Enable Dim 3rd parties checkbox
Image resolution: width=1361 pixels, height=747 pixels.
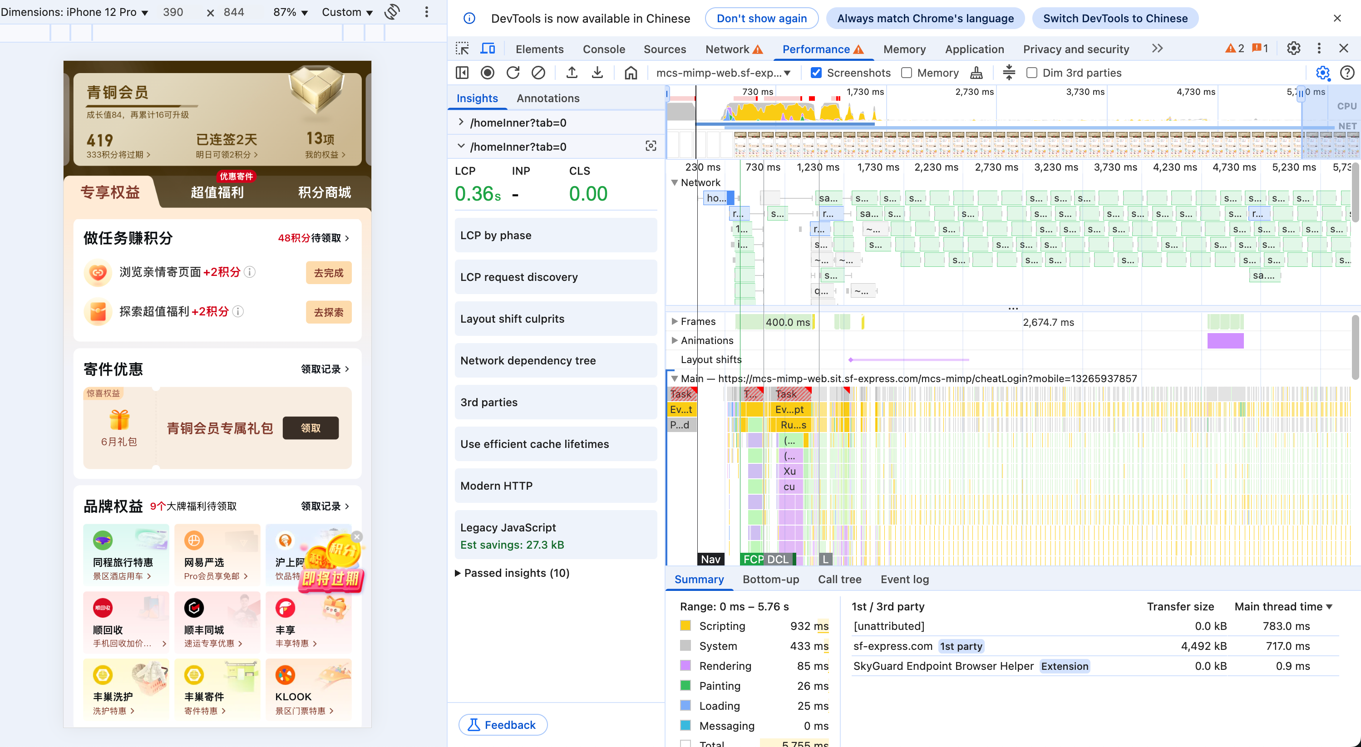(x=1032, y=73)
